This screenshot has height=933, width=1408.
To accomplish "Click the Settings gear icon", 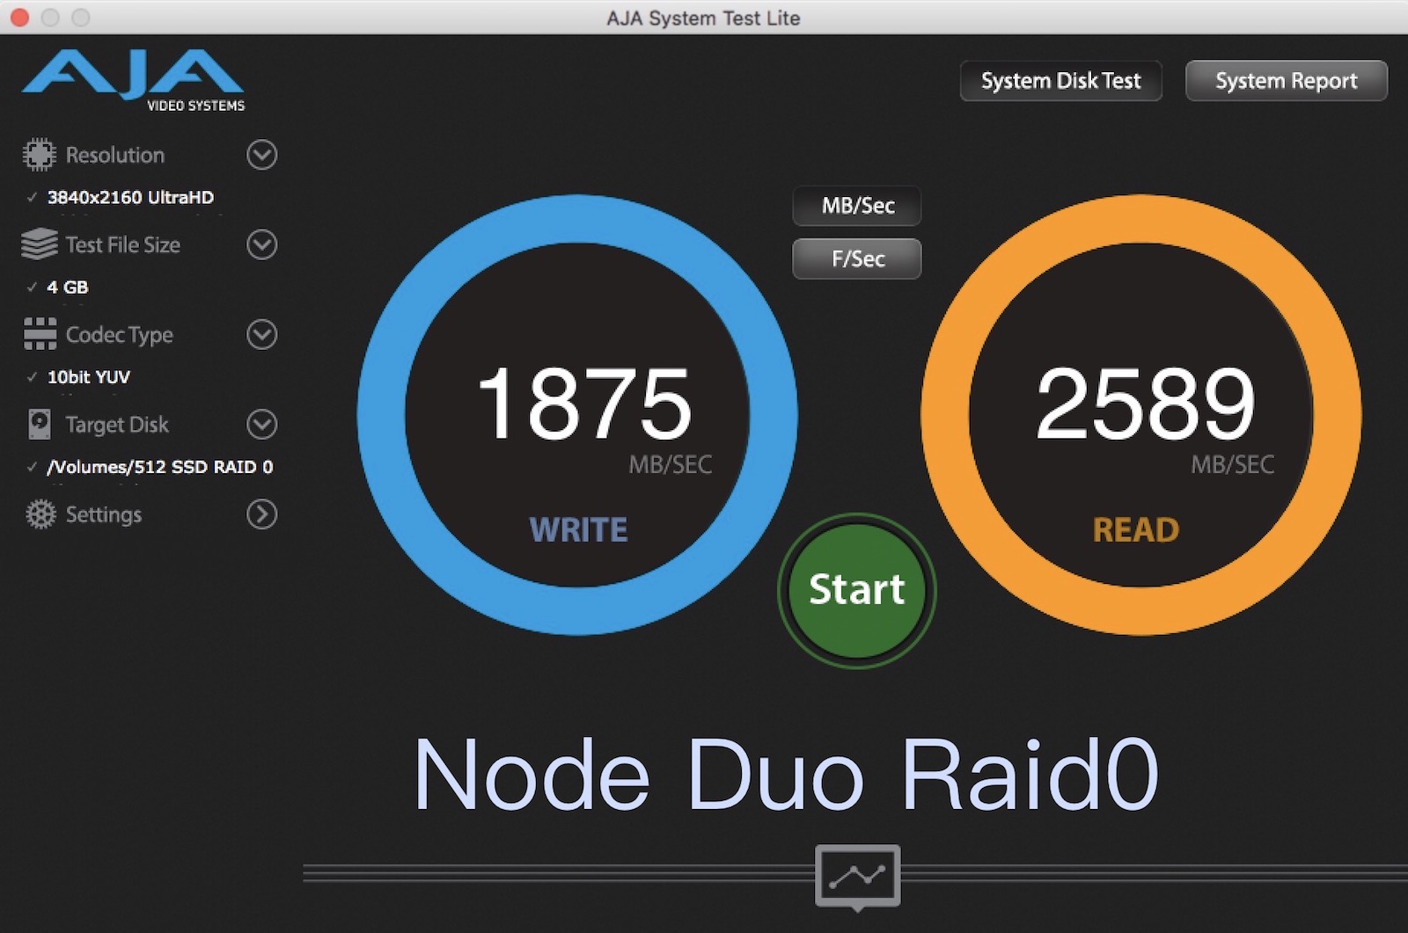I will (x=40, y=514).
